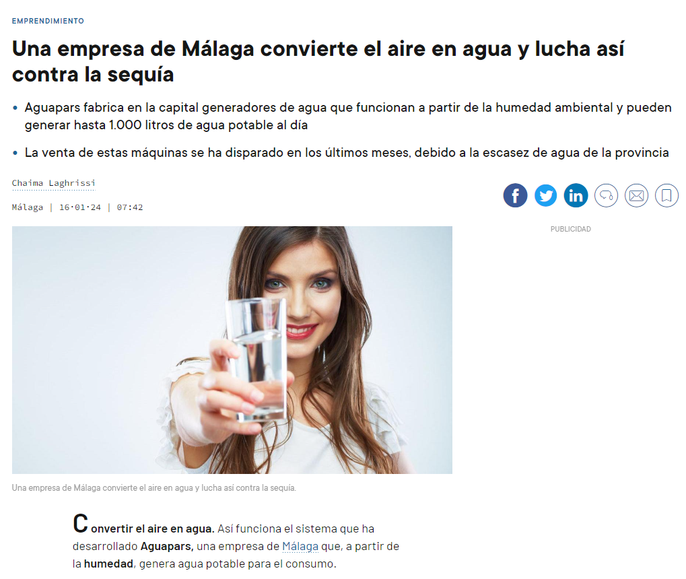Click the publication date 16·01·24
The height and width of the screenshot is (579, 686).
point(80,207)
